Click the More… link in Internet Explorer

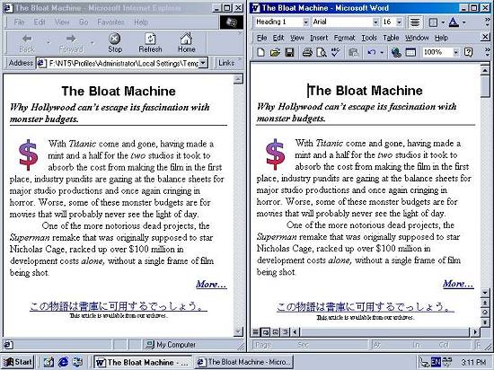pyautogui.click(x=211, y=285)
